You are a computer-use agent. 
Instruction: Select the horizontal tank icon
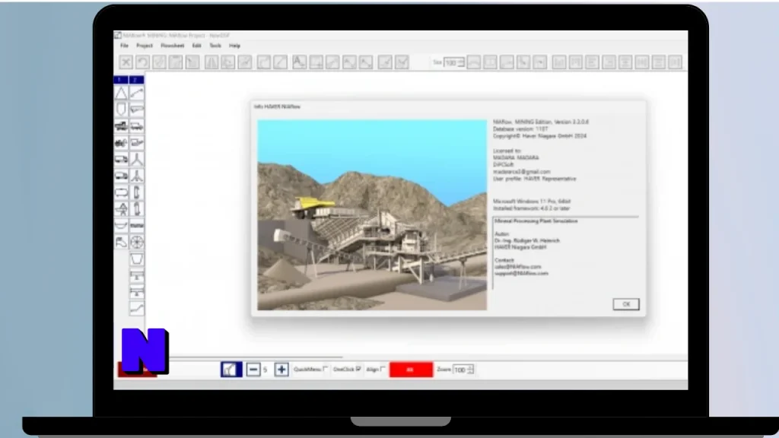(121, 192)
